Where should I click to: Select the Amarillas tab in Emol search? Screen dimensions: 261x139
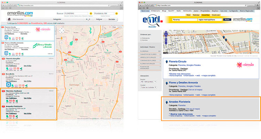(206, 15)
